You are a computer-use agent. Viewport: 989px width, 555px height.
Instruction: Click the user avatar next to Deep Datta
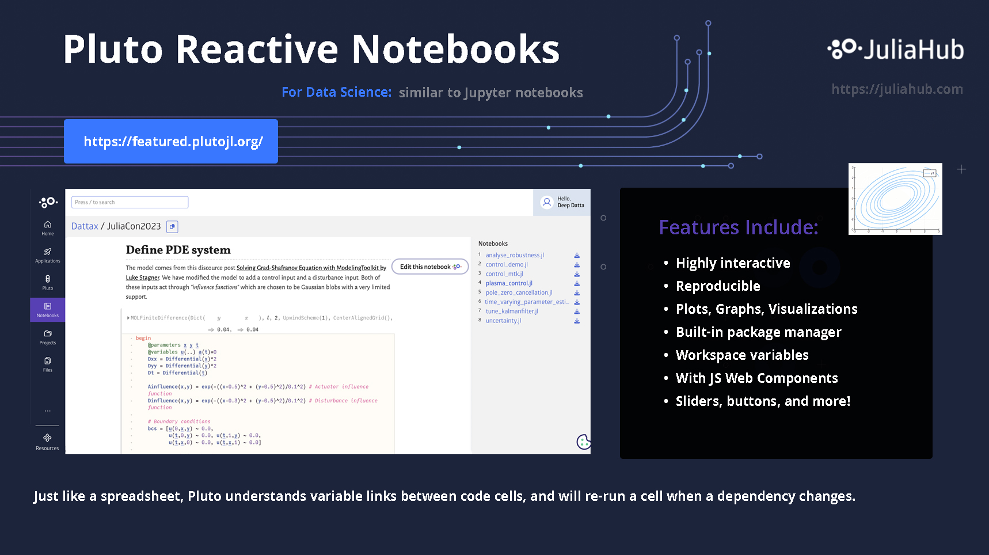(547, 202)
